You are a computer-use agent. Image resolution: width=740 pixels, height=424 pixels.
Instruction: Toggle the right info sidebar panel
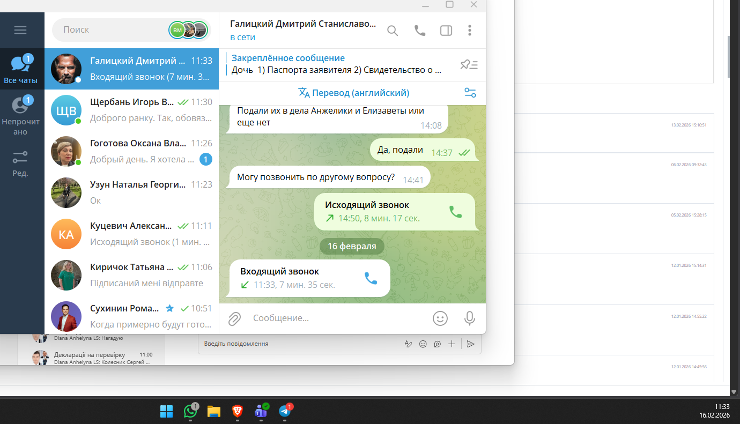446,31
